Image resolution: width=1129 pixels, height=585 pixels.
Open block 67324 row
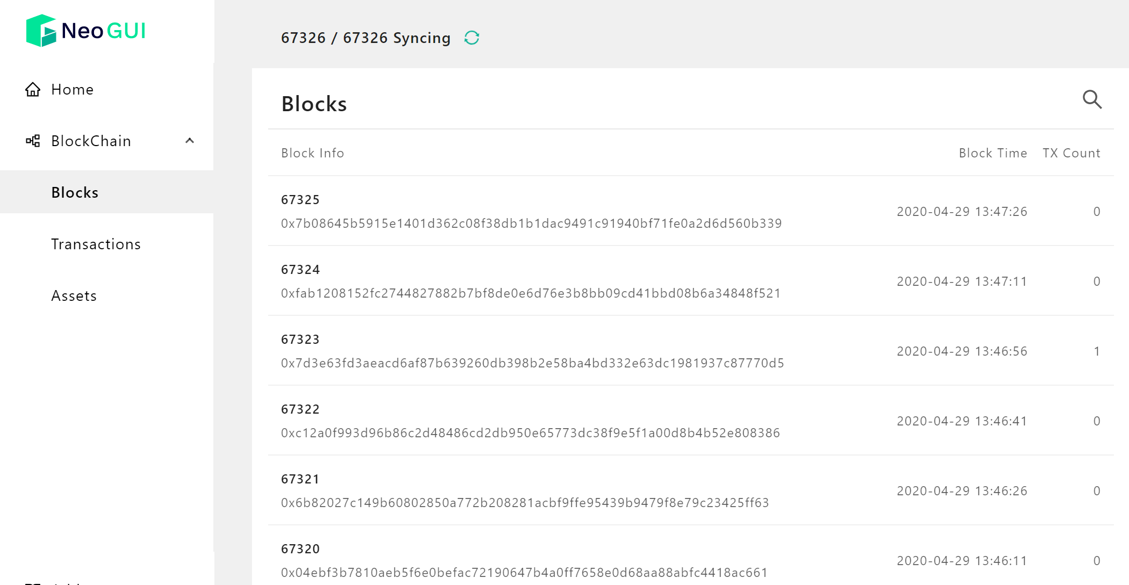691,281
